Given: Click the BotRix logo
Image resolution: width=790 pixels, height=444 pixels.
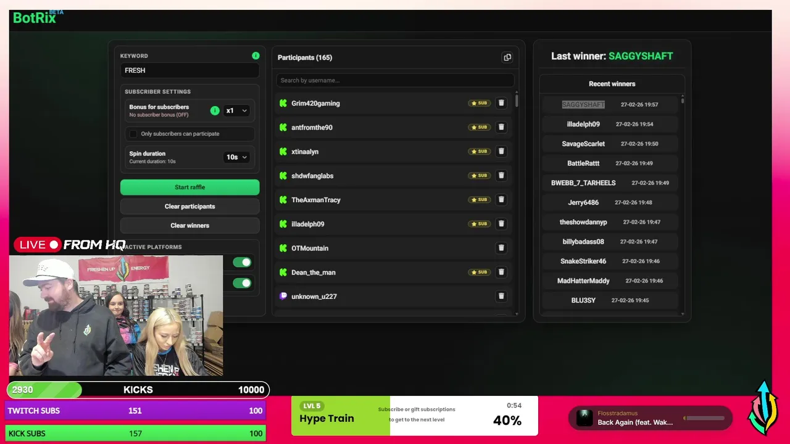Looking at the screenshot, I should point(38,17).
